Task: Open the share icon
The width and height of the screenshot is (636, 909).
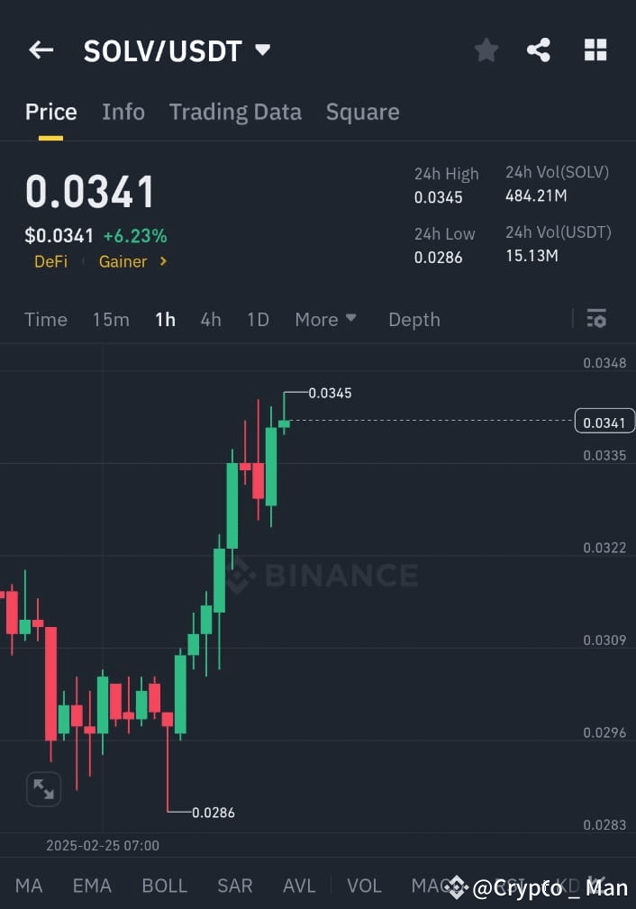Action: click(x=540, y=50)
